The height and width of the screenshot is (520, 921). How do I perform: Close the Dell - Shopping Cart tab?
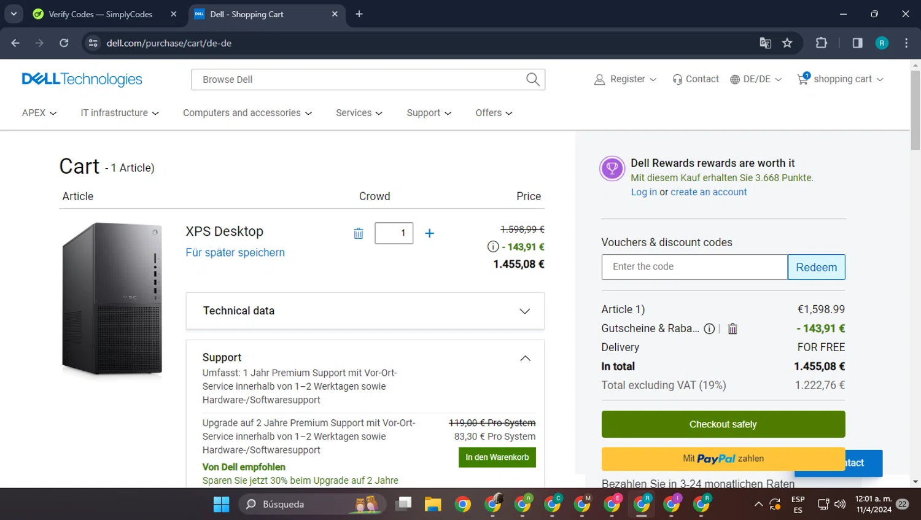pyautogui.click(x=335, y=14)
